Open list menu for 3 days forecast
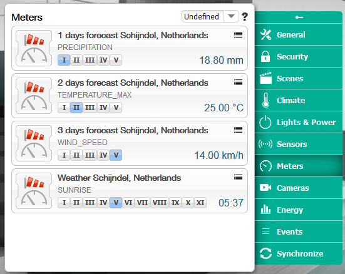Image resolution: width=345 pixels, height=274 pixels. tap(238, 129)
